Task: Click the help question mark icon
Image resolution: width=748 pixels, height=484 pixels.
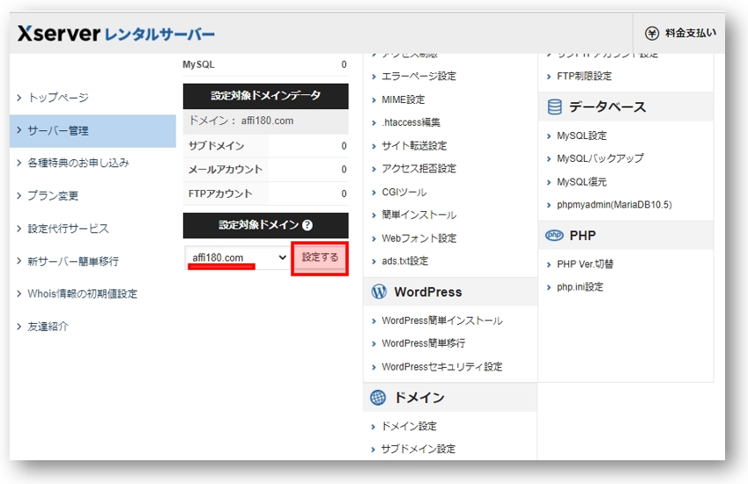Action: pyautogui.click(x=307, y=225)
